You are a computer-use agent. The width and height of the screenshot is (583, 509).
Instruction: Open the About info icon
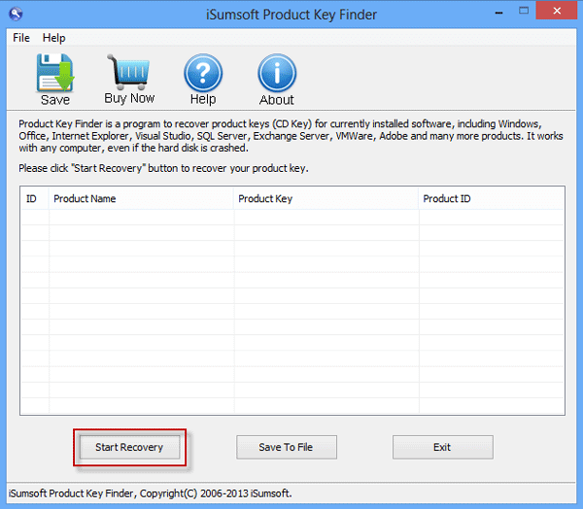point(277,73)
